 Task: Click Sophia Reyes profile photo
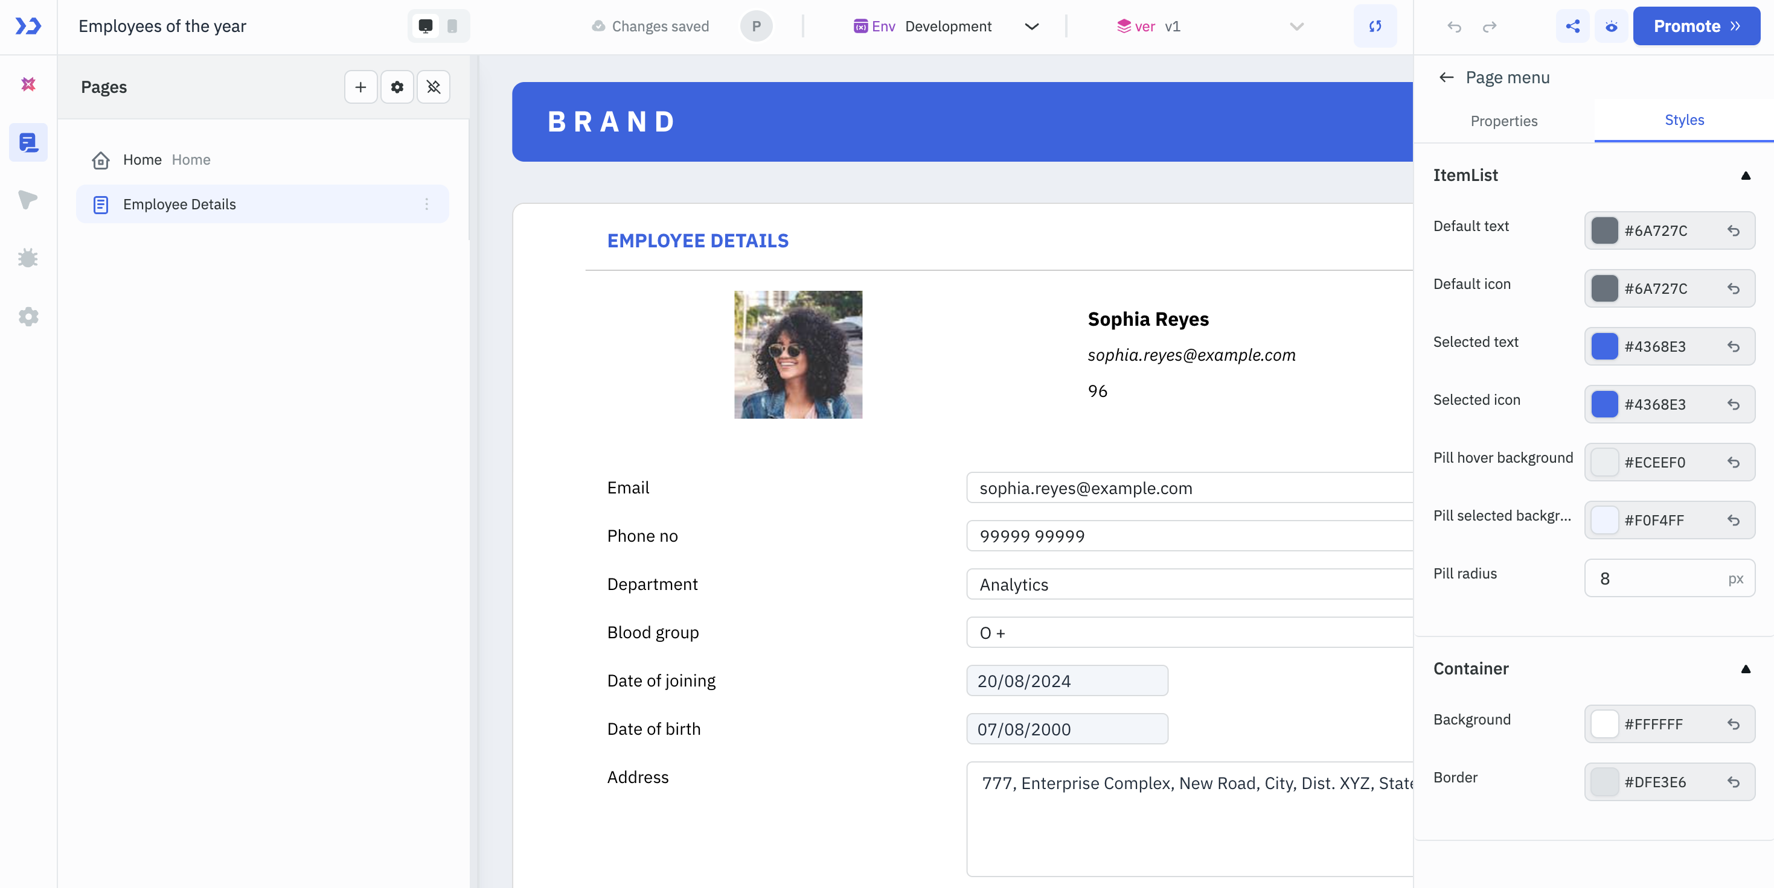pos(798,354)
